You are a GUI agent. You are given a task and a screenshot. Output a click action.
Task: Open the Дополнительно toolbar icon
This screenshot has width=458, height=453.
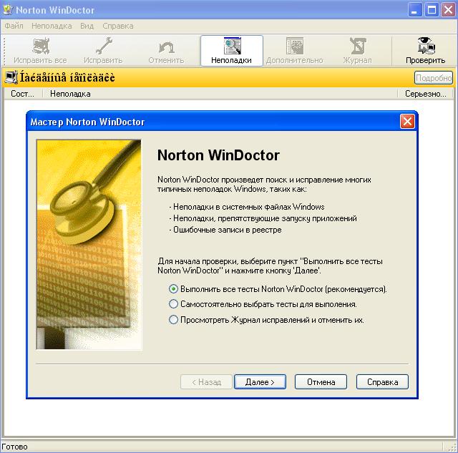pyautogui.click(x=294, y=46)
